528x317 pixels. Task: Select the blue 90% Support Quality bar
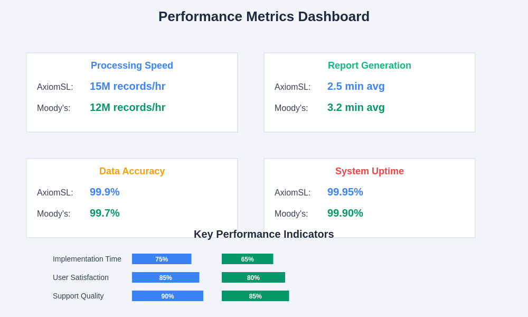[167, 296]
